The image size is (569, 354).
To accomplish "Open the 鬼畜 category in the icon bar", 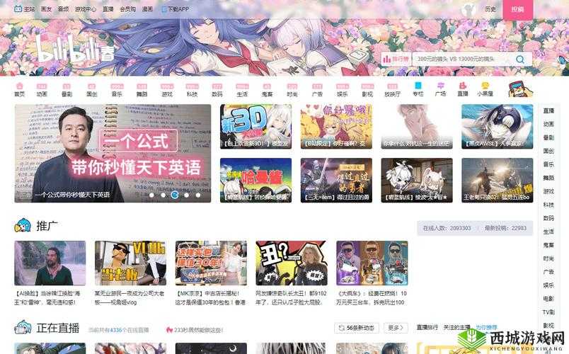I will click(x=267, y=90).
